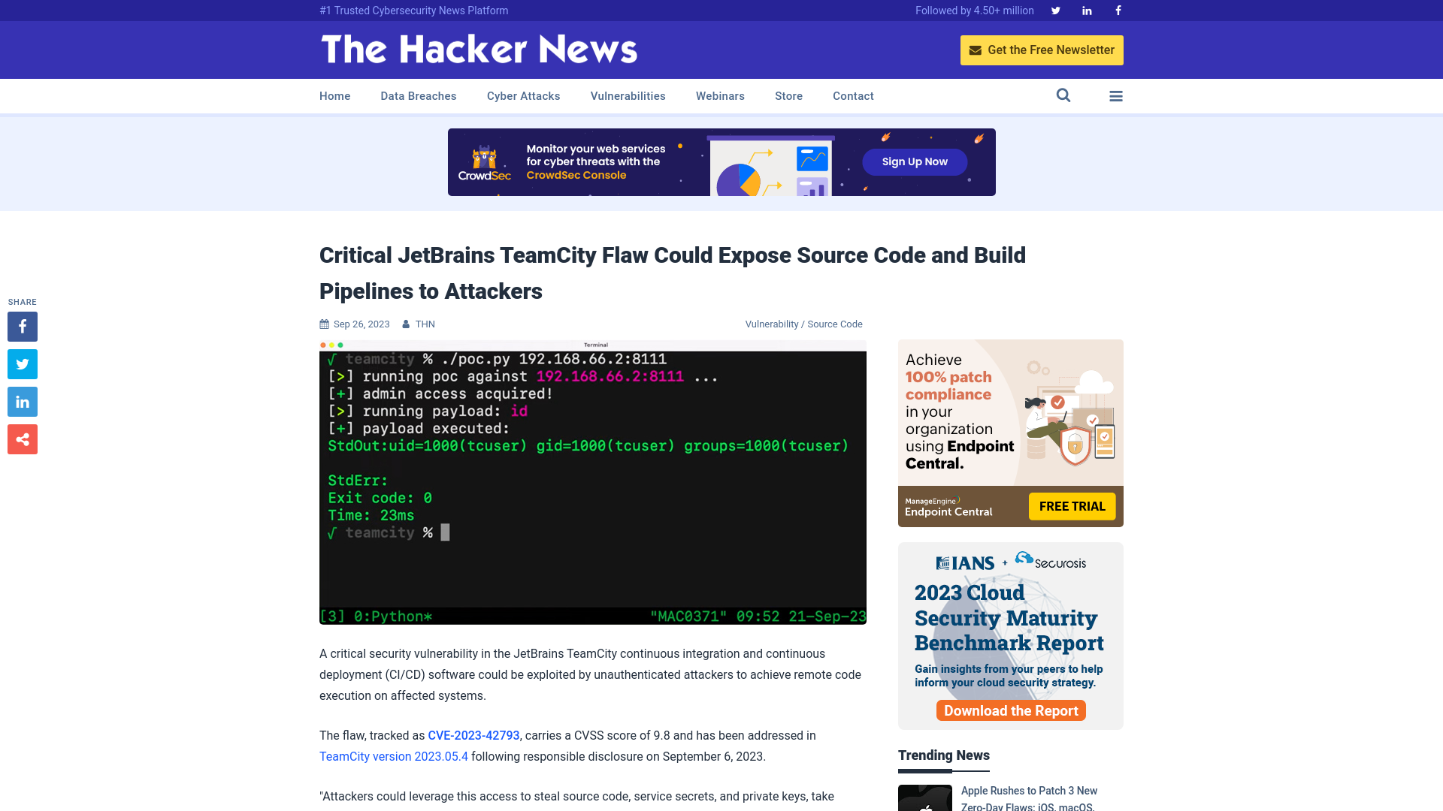
Task: Click the Twitter social media icon in header
Action: point(1055,10)
